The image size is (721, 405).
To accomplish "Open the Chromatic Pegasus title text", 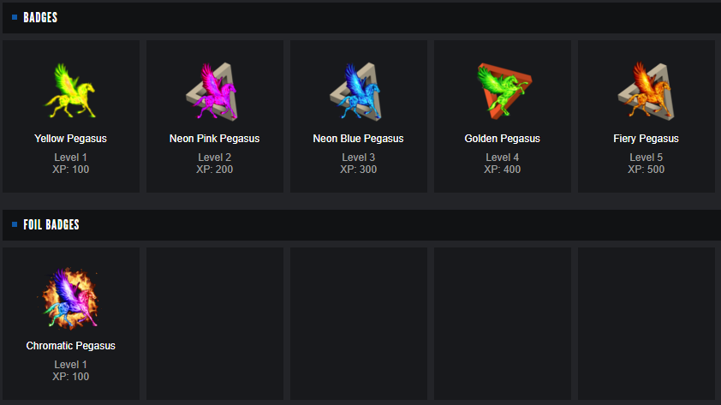I will (x=70, y=346).
